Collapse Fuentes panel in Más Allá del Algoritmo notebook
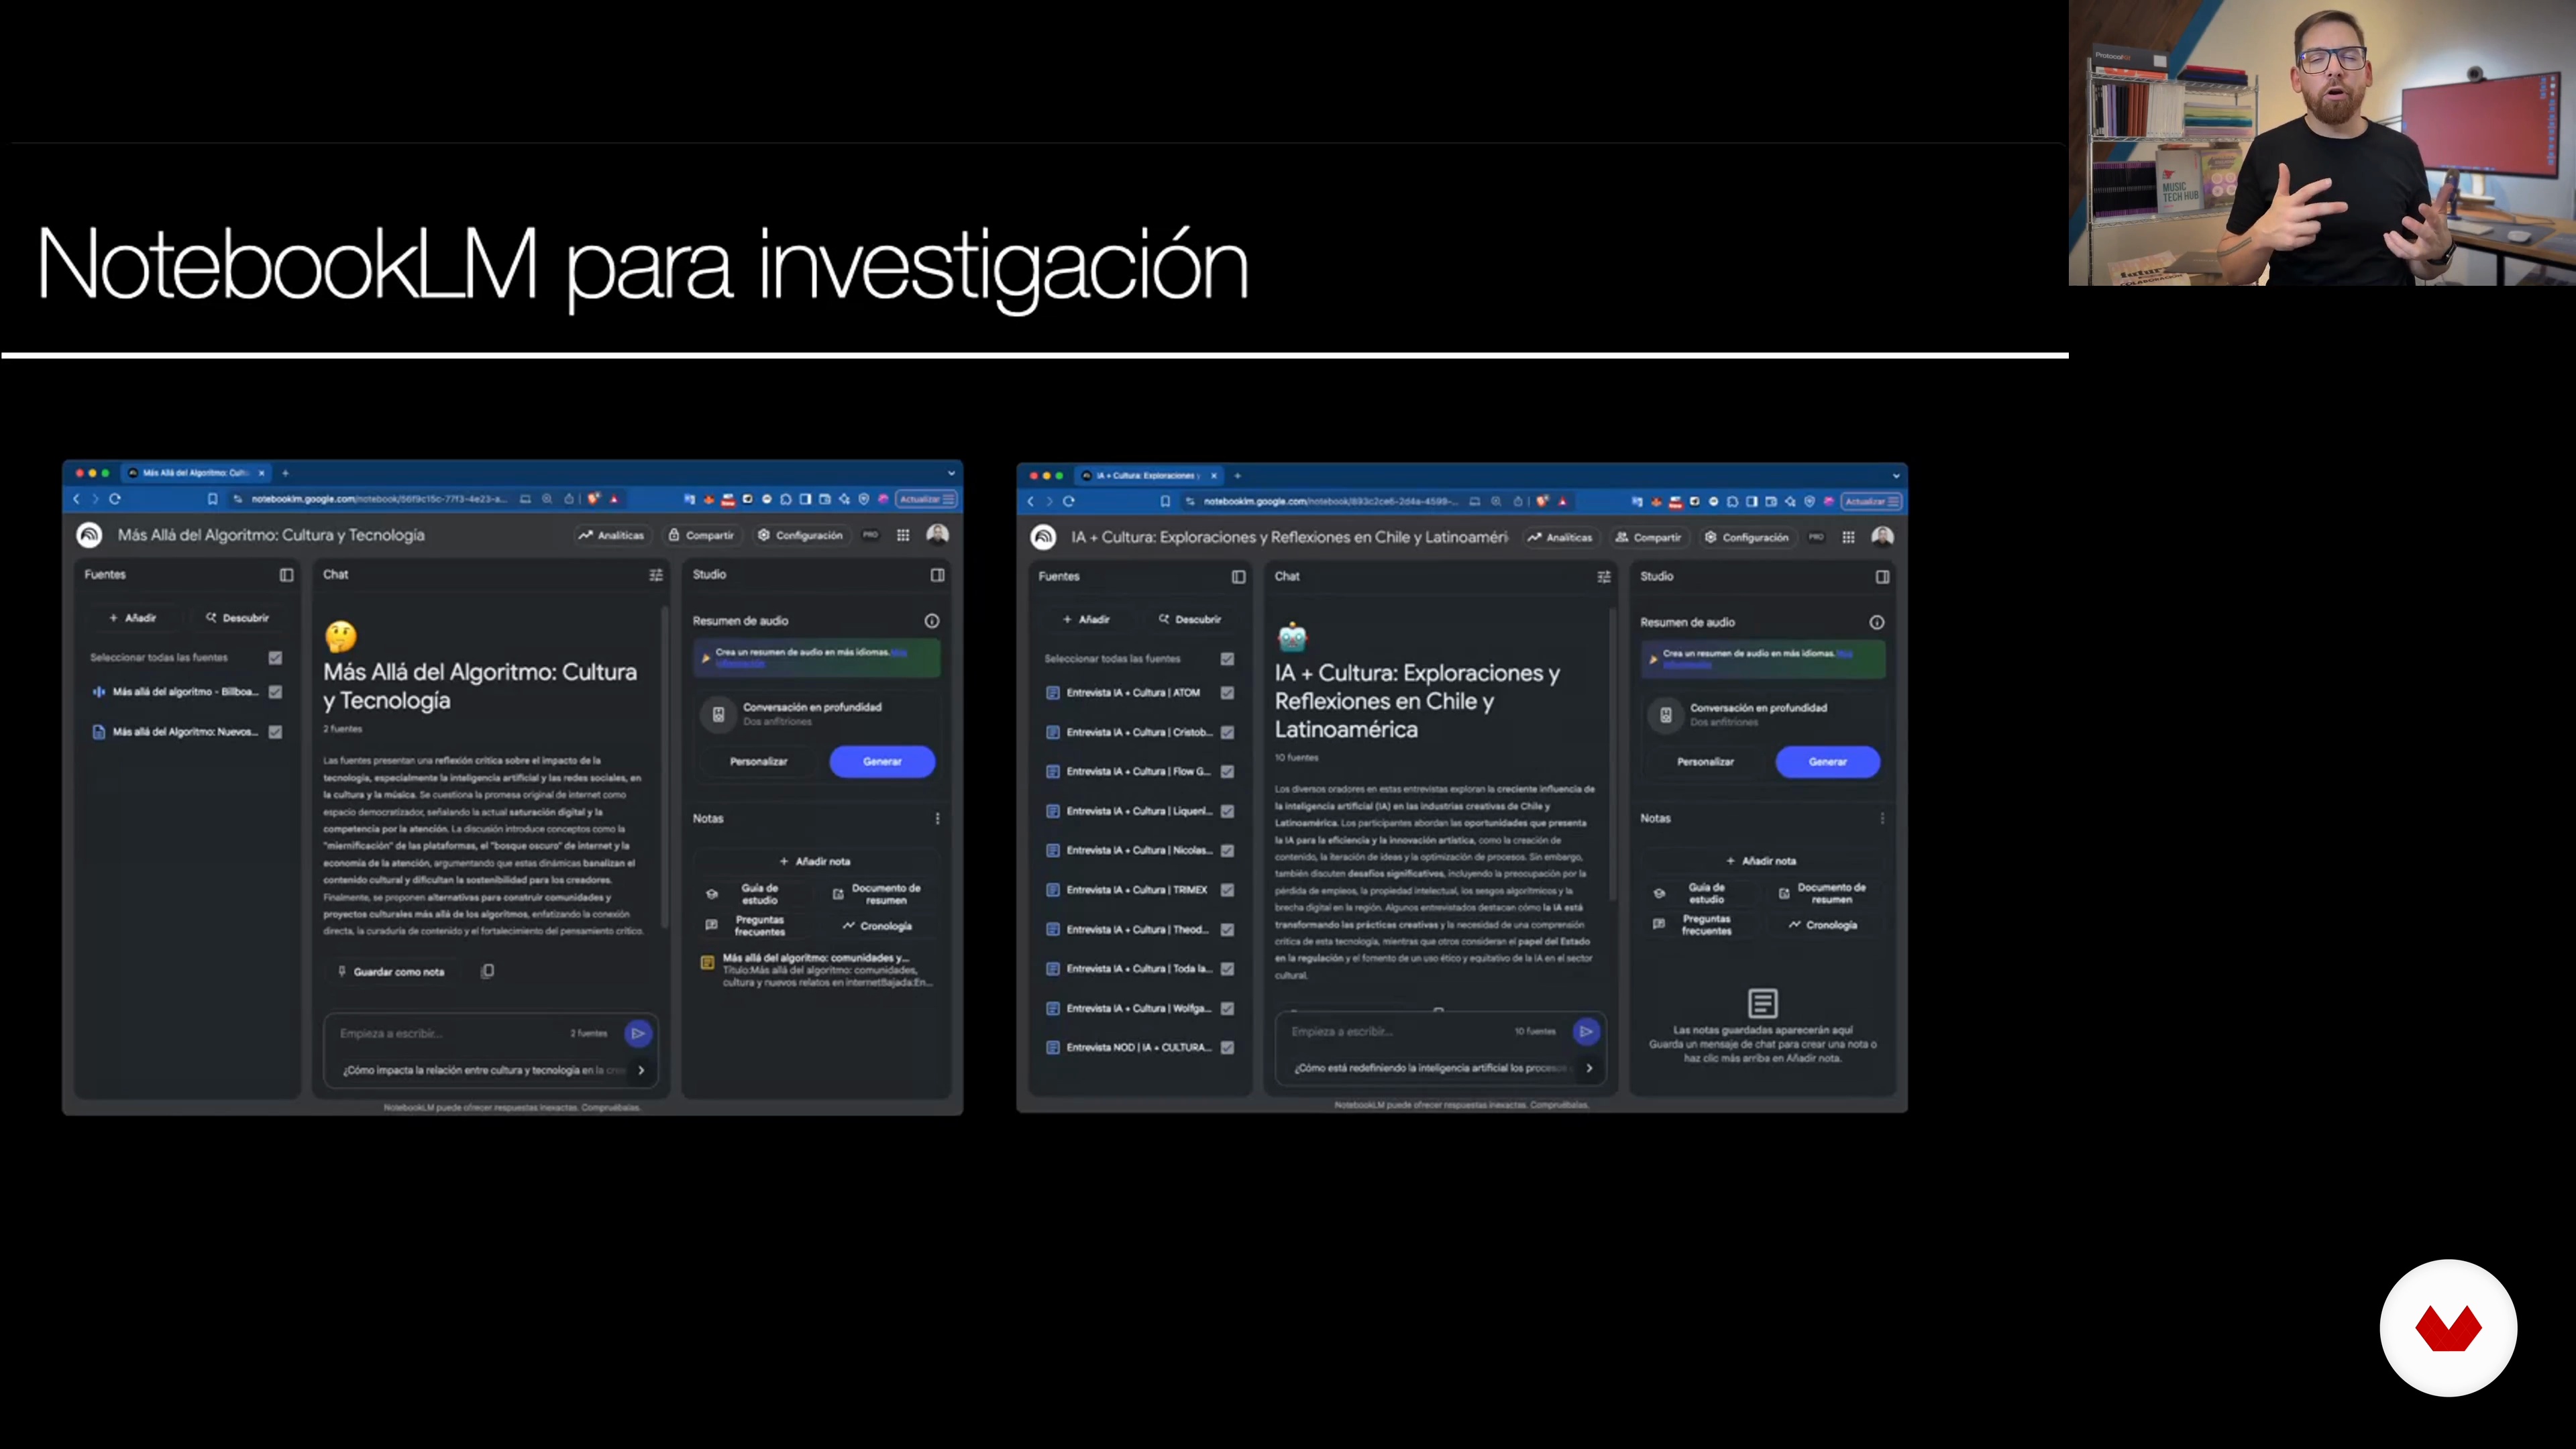 [286, 575]
